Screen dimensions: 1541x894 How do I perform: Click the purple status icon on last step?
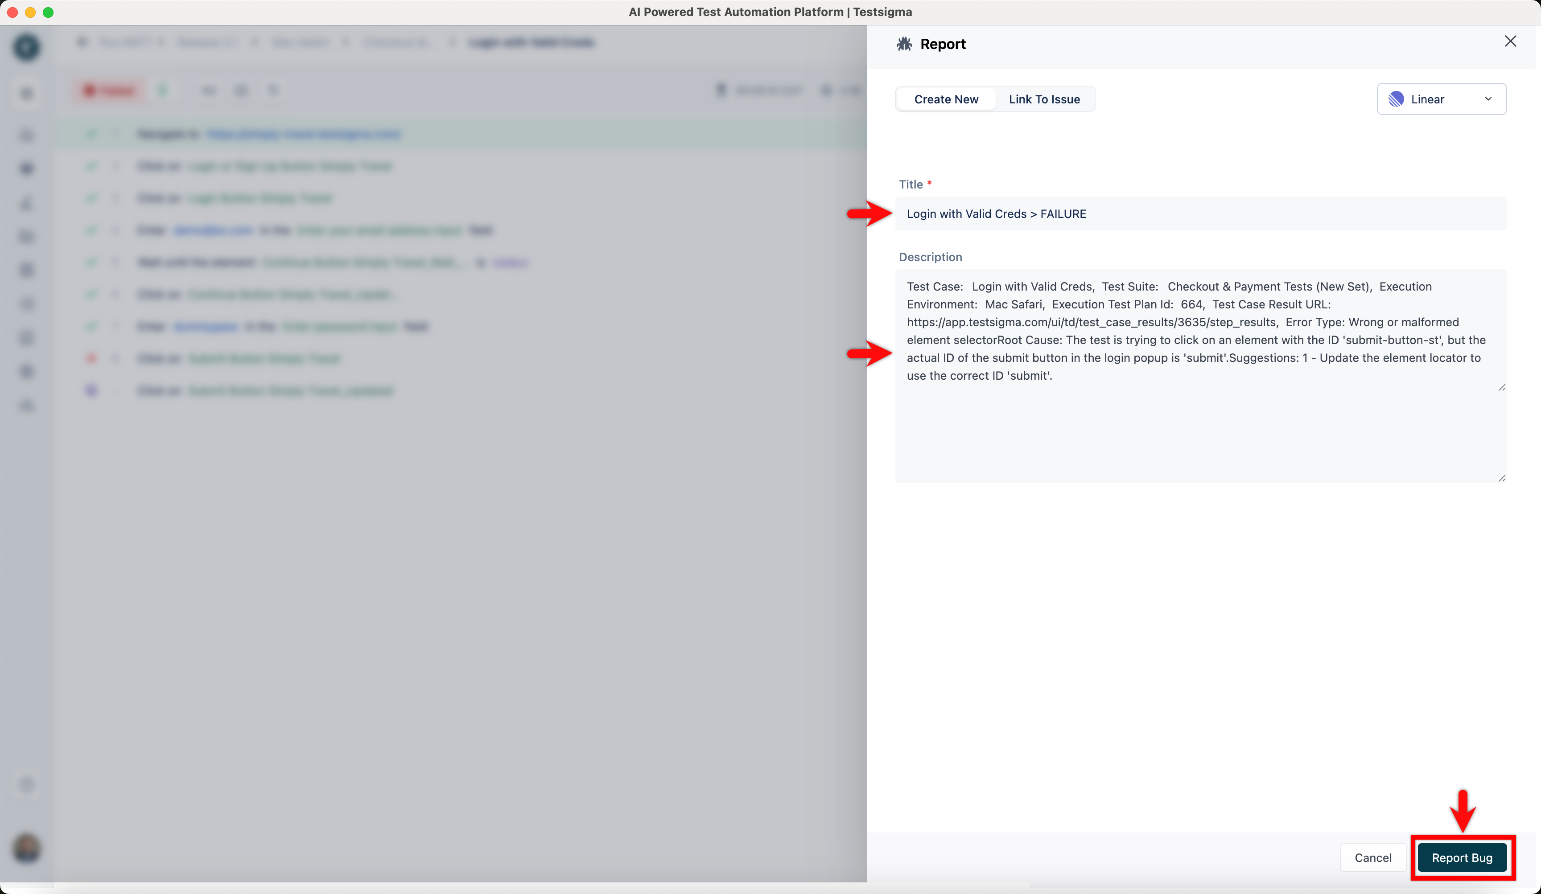(x=91, y=390)
